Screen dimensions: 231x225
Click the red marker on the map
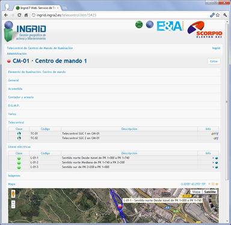[120, 206]
